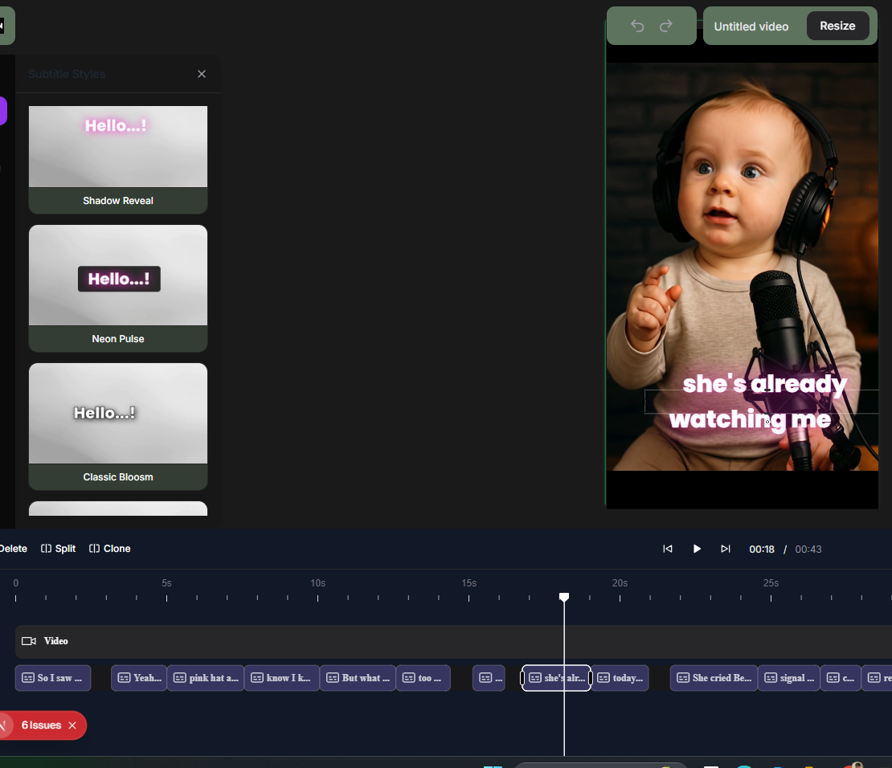
Task: Clone the selected subtitle clip
Action: tap(110, 549)
